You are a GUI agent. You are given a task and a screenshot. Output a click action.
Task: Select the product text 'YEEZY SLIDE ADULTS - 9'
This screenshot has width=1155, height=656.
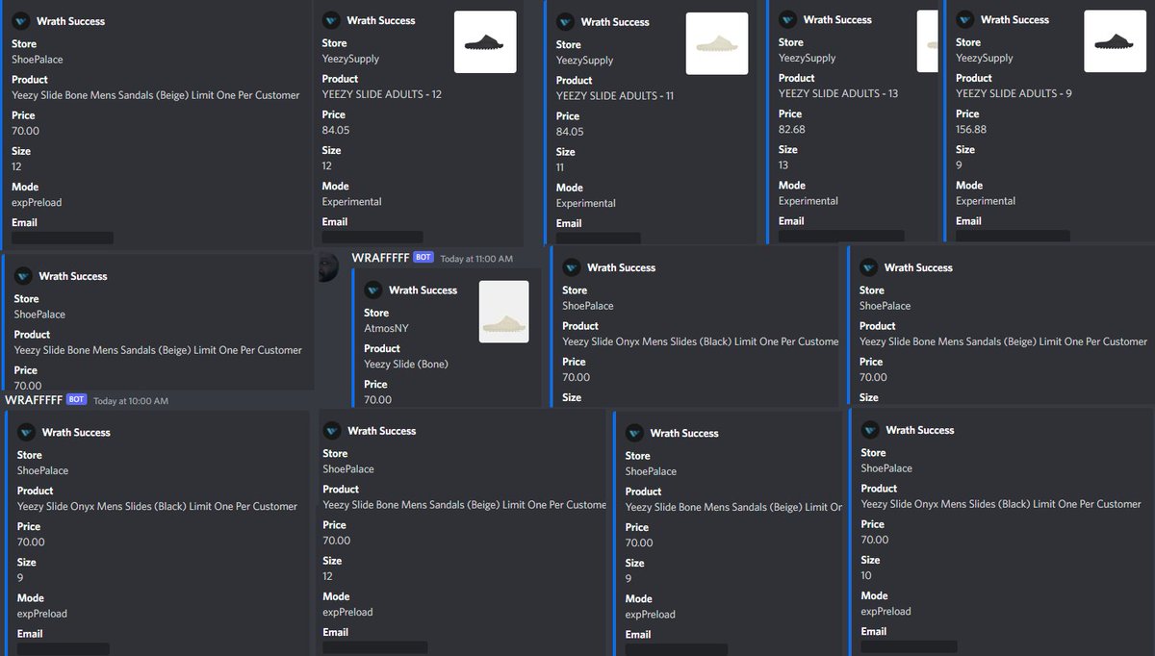click(x=1014, y=93)
